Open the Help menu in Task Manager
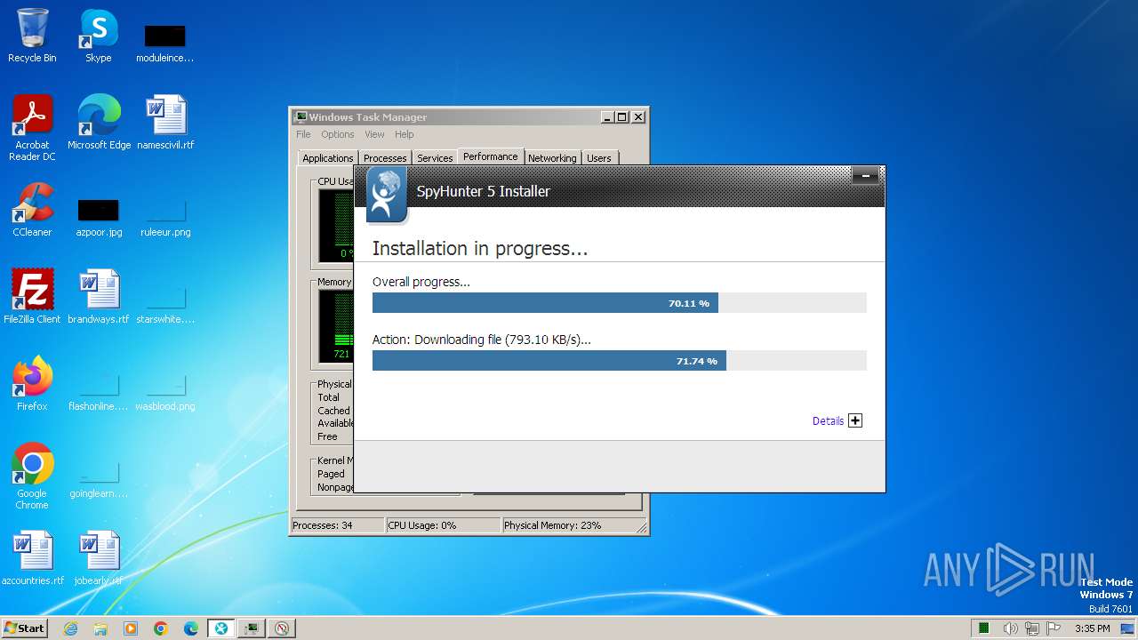The image size is (1138, 640). coord(405,134)
